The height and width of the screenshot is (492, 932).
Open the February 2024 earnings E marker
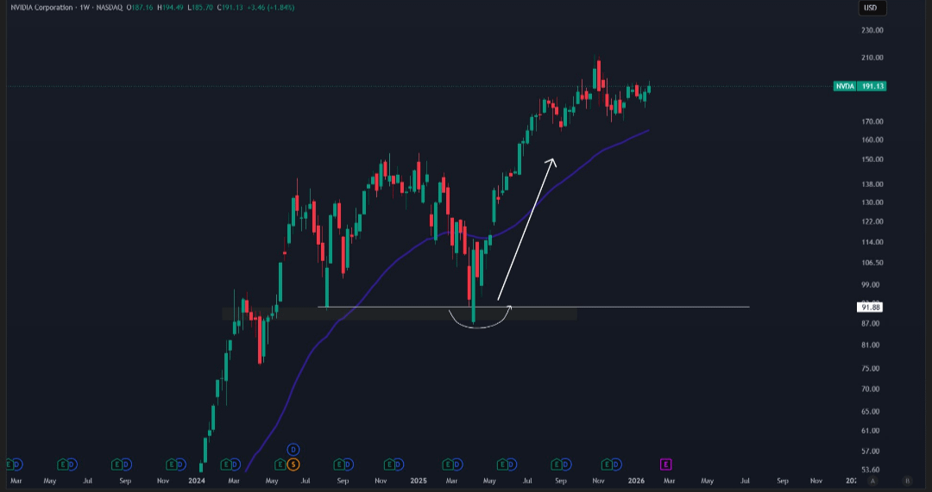point(226,464)
